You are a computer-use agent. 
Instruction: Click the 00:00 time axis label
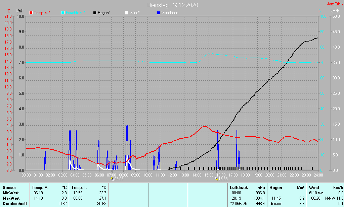tap(26, 175)
